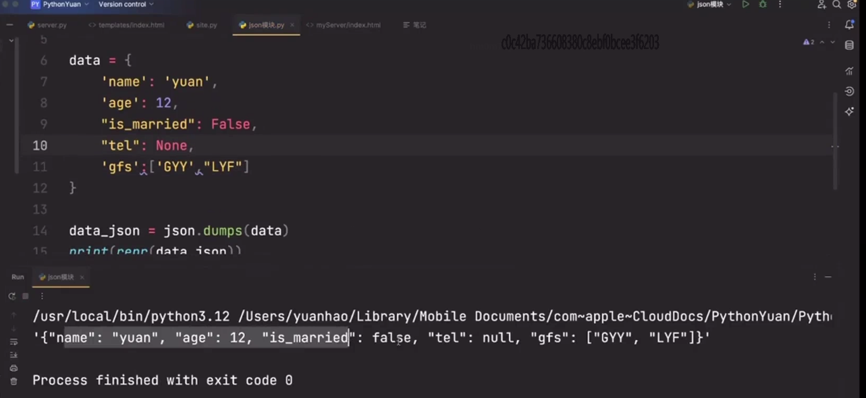Click the warnings indicator showing 2 problems
This screenshot has height=398, width=866.
(809, 42)
